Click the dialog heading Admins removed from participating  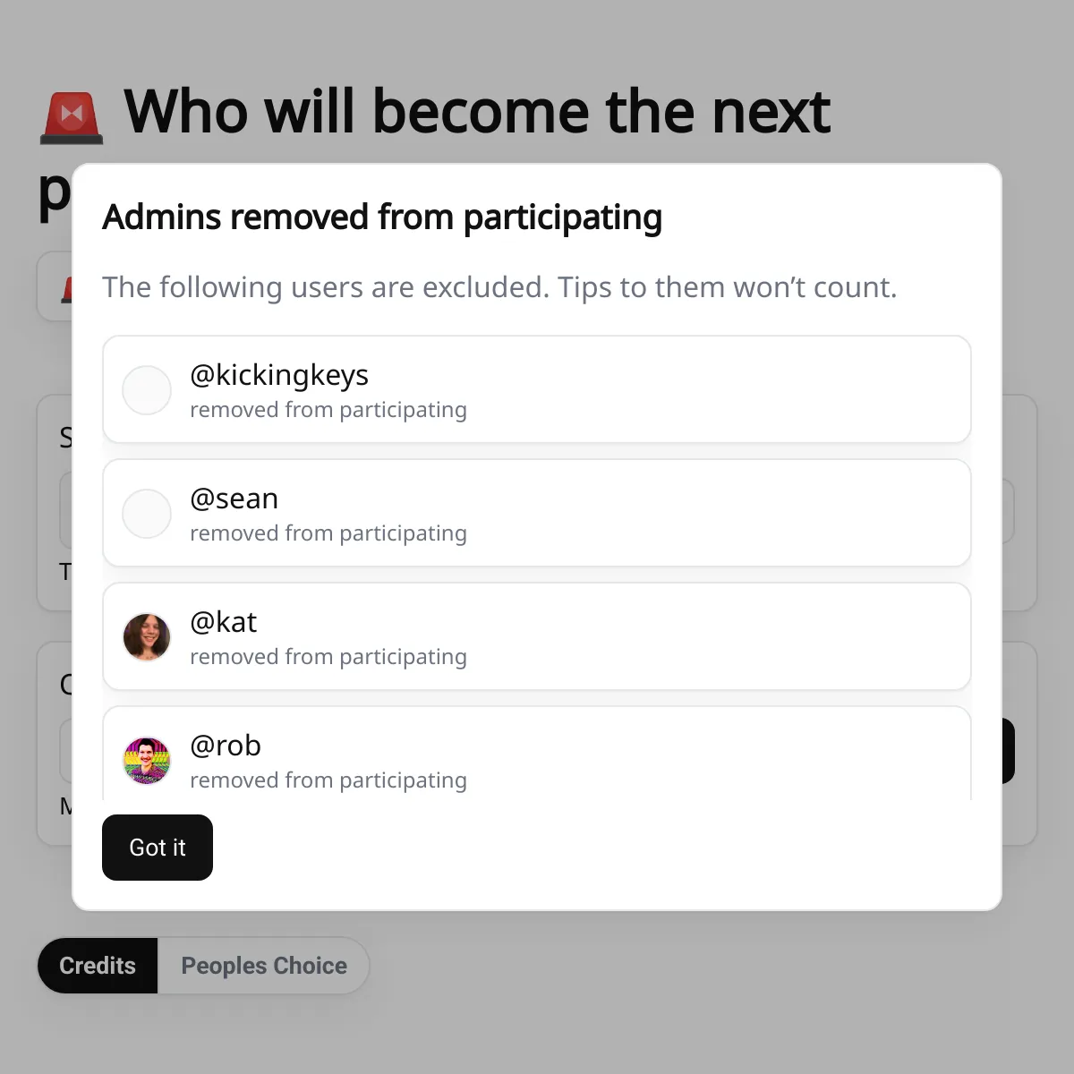click(x=382, y=217)
